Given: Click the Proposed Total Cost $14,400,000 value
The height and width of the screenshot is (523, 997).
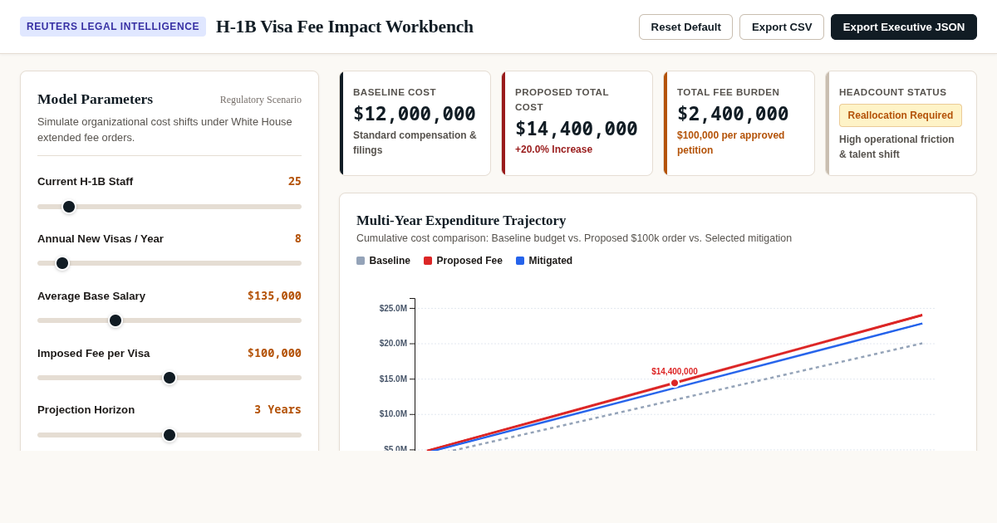Looking at the screenshot, I should [x=577, y=129].
